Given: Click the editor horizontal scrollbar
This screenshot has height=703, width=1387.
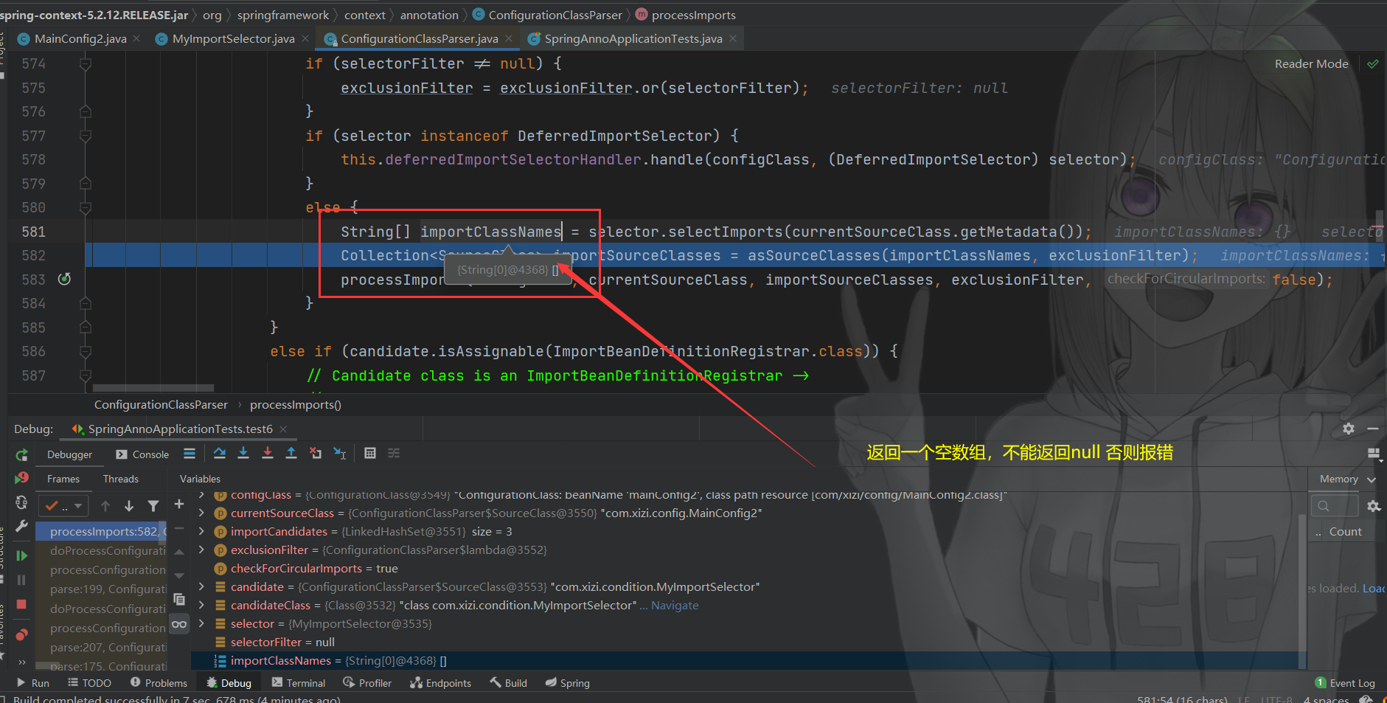Looking at the screenshot, I should click(x=153, y=387).
